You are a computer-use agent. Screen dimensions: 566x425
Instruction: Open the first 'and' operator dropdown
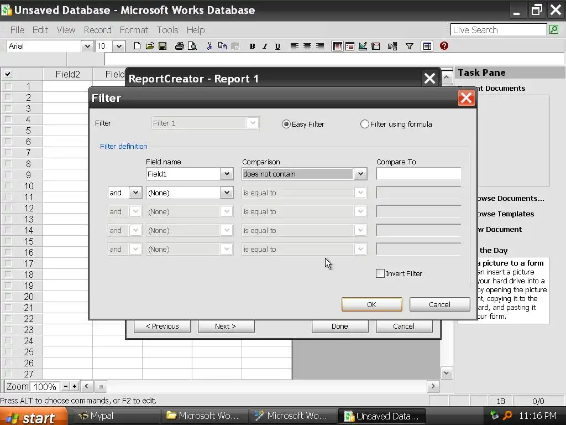[x=135, y=193]
